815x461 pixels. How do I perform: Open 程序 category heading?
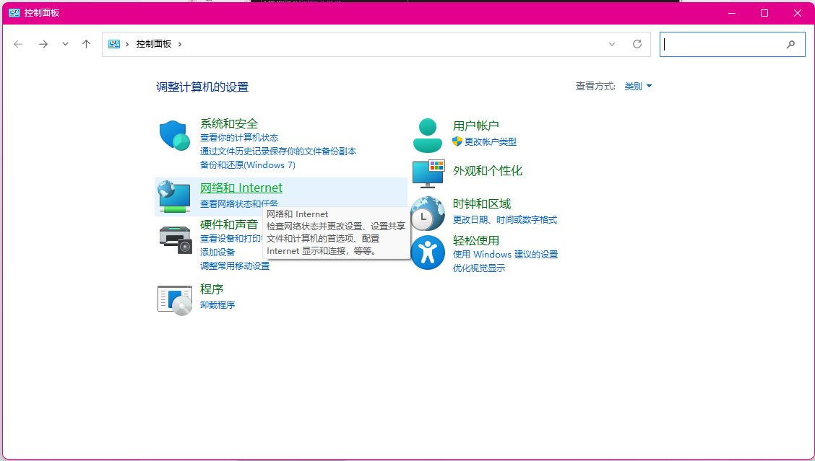pos(212,289)
